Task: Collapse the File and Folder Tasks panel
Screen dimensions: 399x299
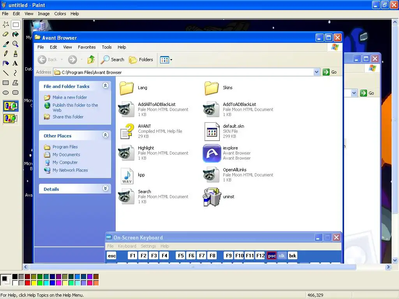Action: 105,86
